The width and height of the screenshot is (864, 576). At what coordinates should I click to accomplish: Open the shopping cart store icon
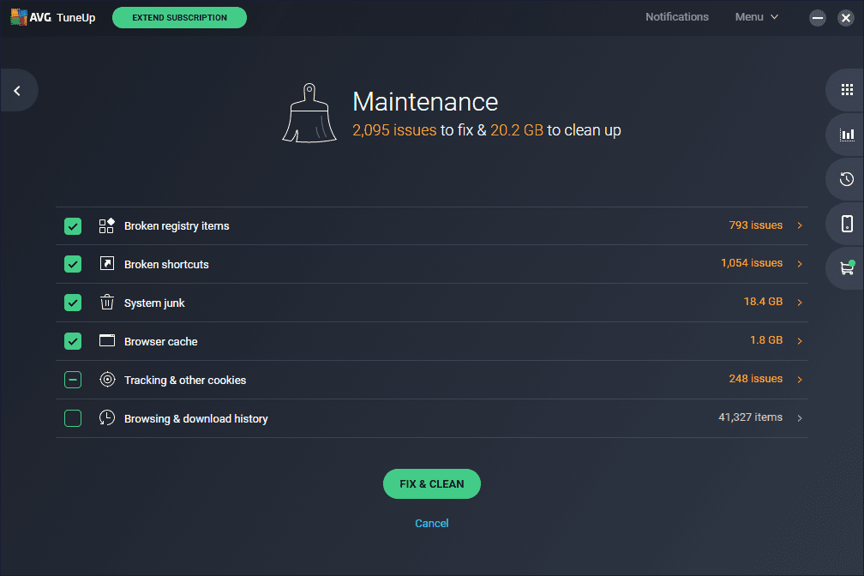pyautogui.click(x=847, y=268)
